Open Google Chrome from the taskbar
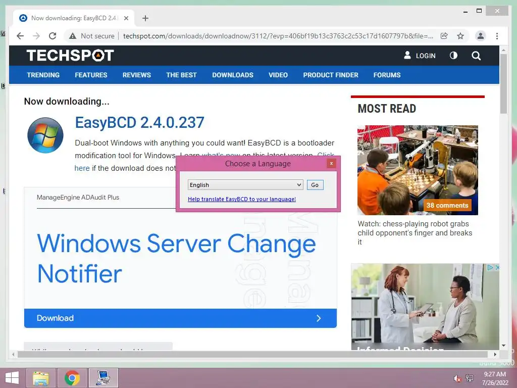Screen dimensions: 517x388 click(72, 378)
